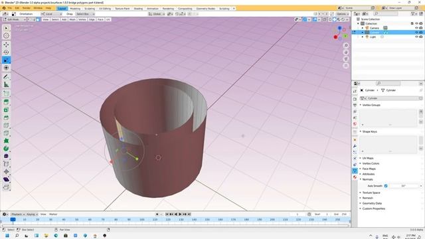Toggle face select mode button

point(38,19)
